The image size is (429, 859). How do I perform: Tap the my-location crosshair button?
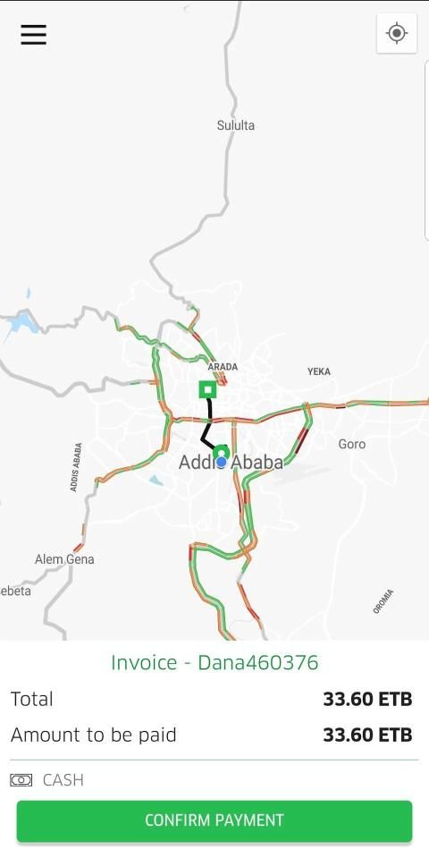397,33
